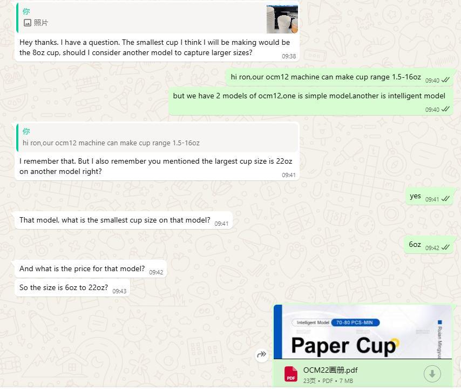461x390 pixels.
Task: Click the ticks on 'intelligent model' message
Action: [x=445, y=109]
